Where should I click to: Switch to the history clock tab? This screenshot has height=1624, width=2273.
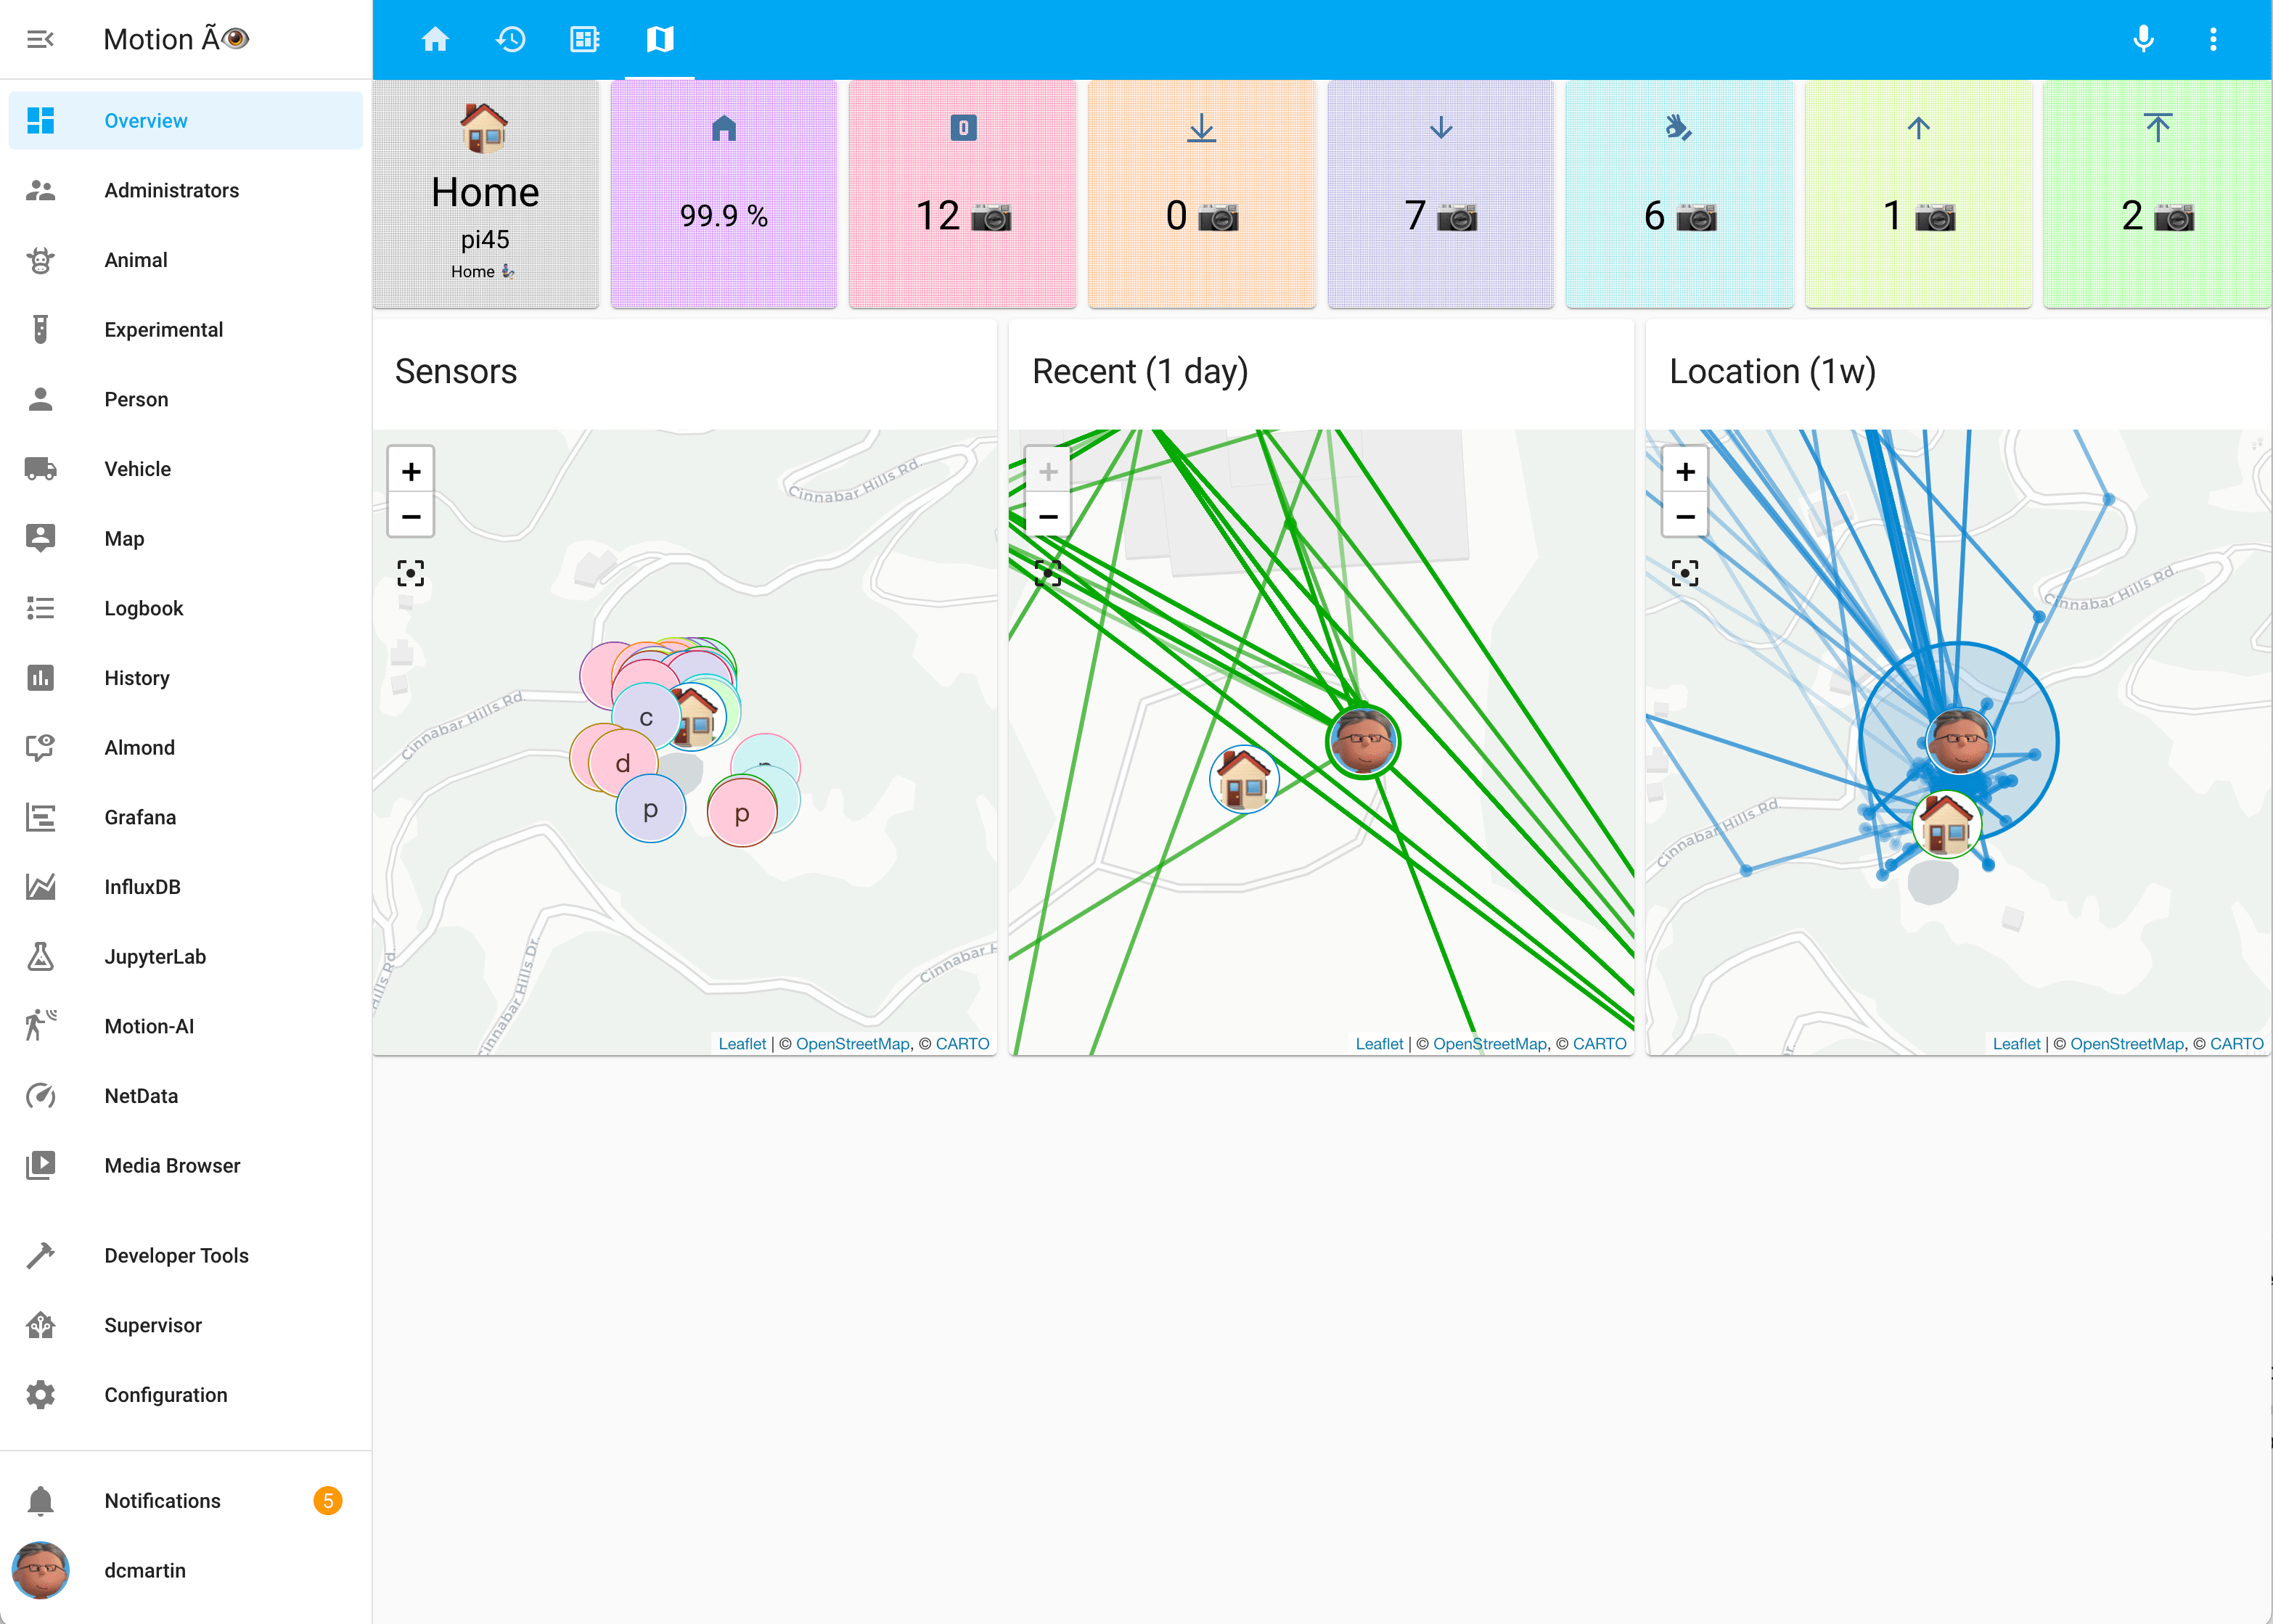point(510,39)
